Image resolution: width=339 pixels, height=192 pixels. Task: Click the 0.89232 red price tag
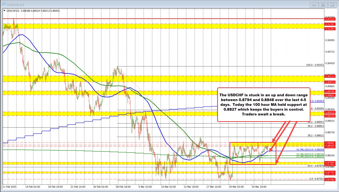click(330, 112)
